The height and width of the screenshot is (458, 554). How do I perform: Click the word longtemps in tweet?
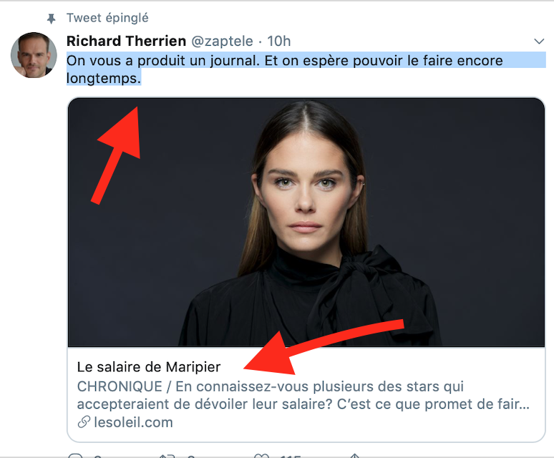click(x=104, y=79)
